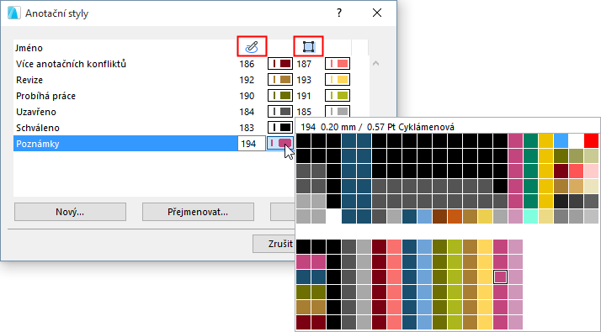Open highlight swatch 191 for Probíhá práce
The height and width of the screenshot is (332, 601).
338,96
